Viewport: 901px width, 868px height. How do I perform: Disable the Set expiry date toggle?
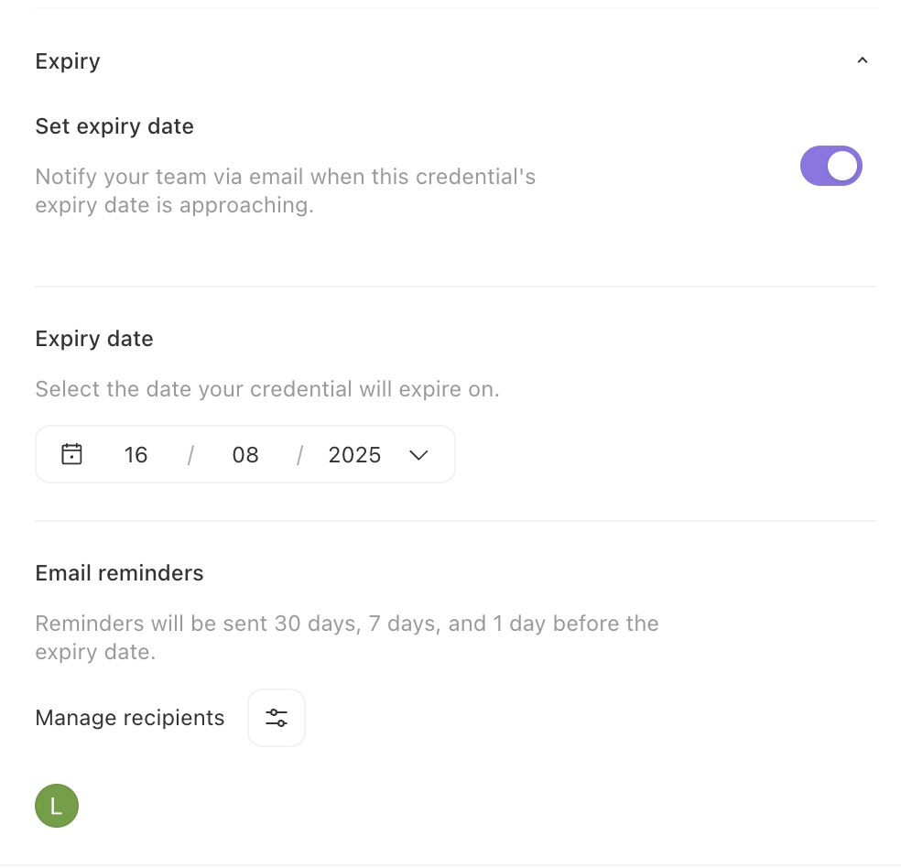click(830, 166)
